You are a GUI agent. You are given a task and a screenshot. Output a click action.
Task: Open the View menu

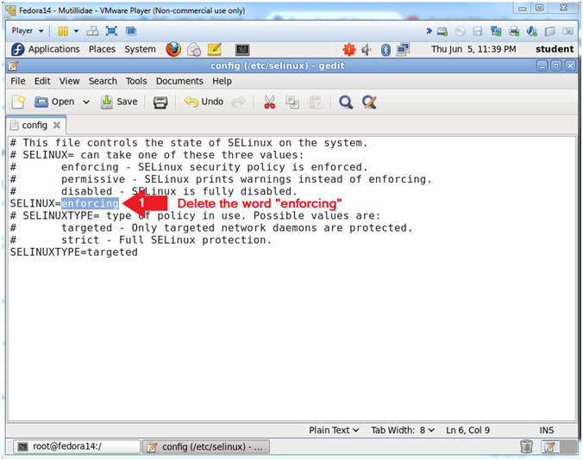tap(69, 81)
